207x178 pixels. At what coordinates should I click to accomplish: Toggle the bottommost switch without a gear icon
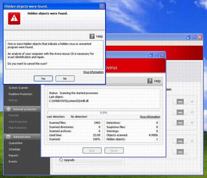point(180,152)
